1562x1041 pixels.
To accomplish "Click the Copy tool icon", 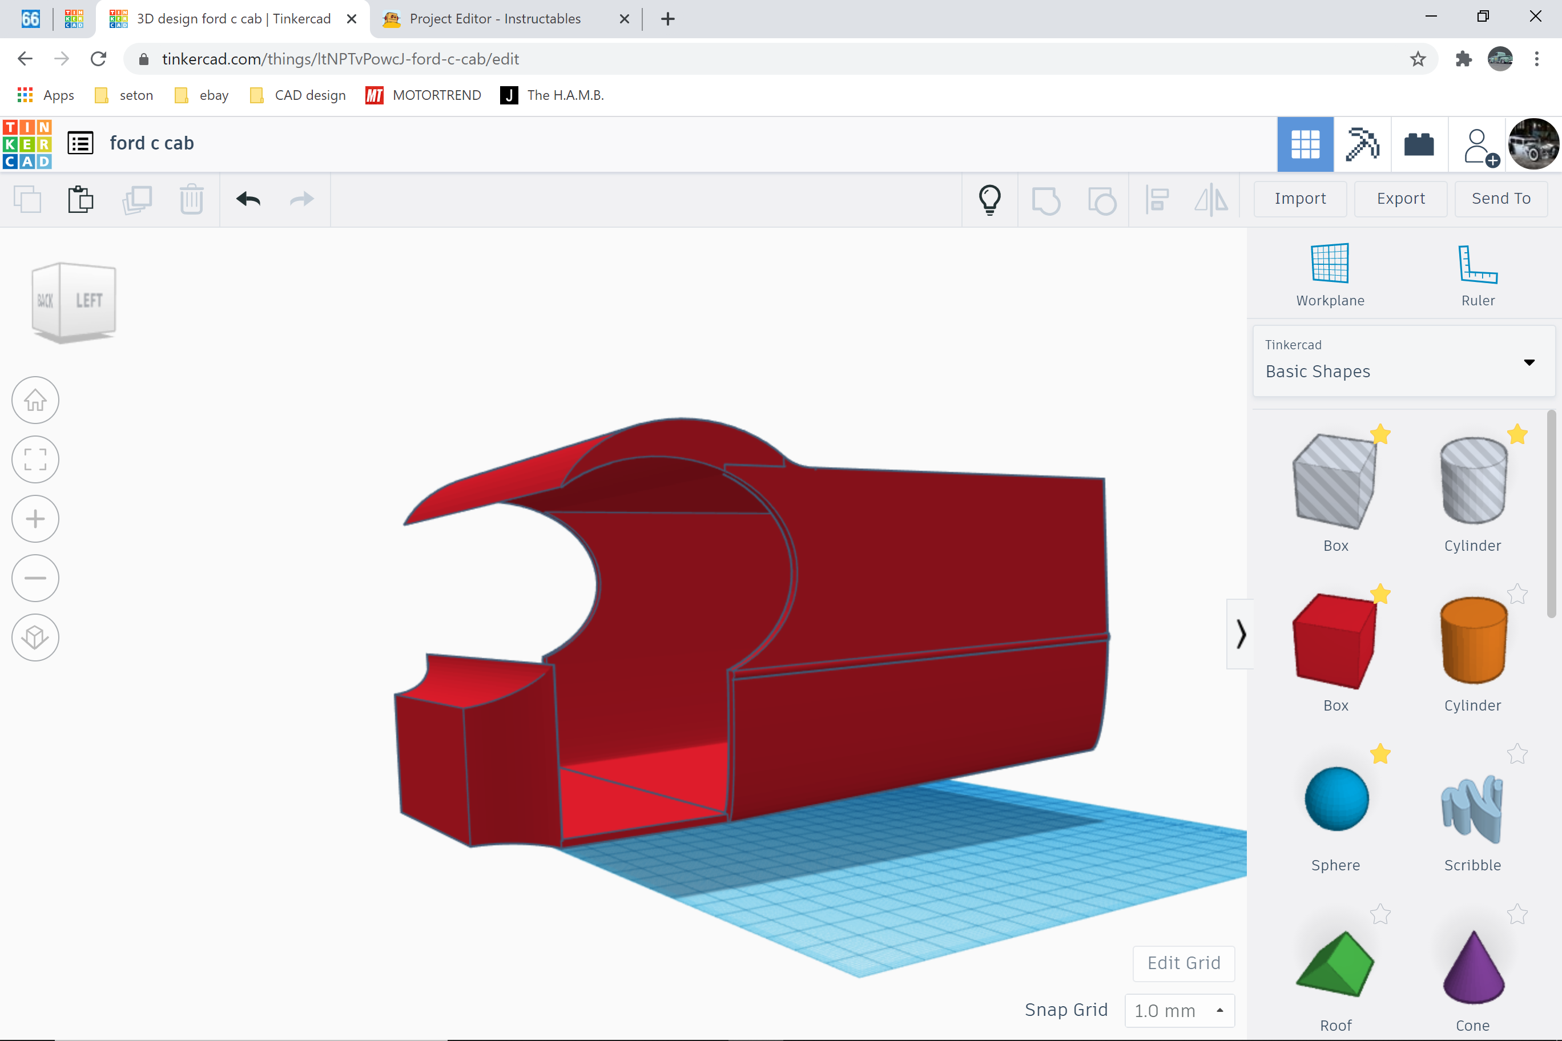I will coord(27,199).
